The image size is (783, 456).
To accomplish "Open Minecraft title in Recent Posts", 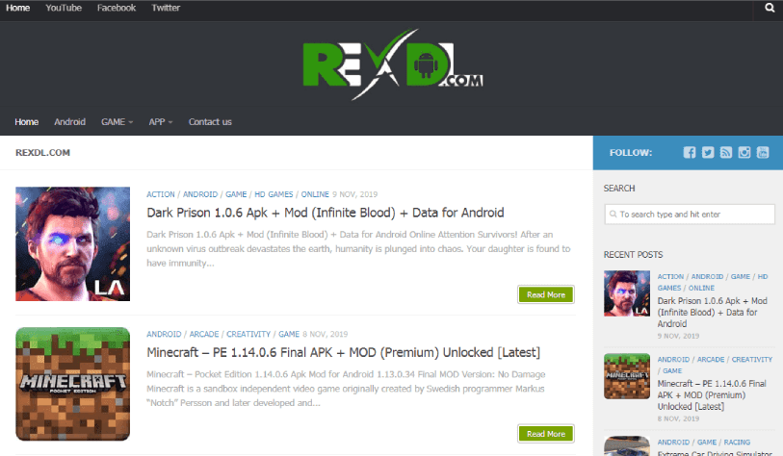I will tap(712, 395).
